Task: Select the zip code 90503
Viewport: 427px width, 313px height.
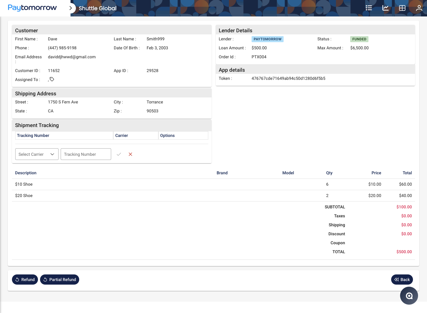Action: pyautogui.click(x=152, y=111)
